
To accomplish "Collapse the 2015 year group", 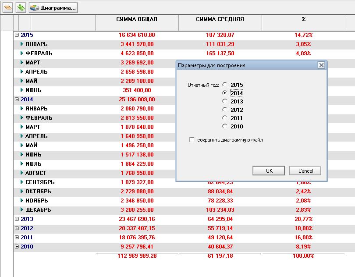I will pos(17,35).
